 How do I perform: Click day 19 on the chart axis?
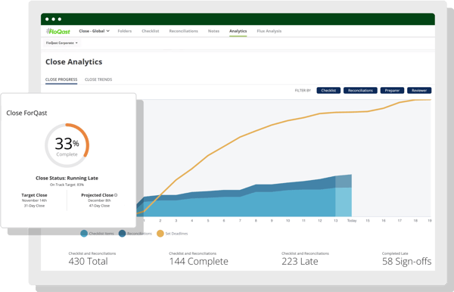coord(430,221)
